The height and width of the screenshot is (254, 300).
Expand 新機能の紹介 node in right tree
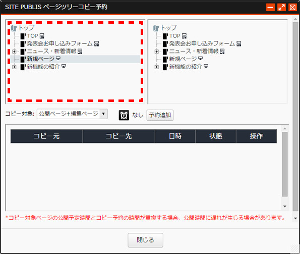[156, 67]
